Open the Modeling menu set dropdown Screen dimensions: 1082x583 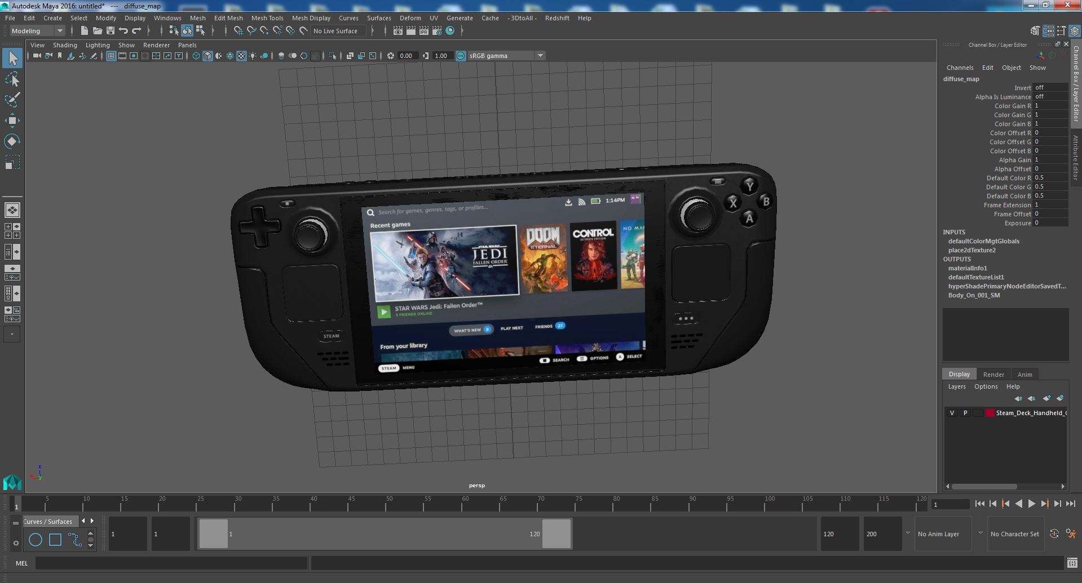[x=37, y=31]
